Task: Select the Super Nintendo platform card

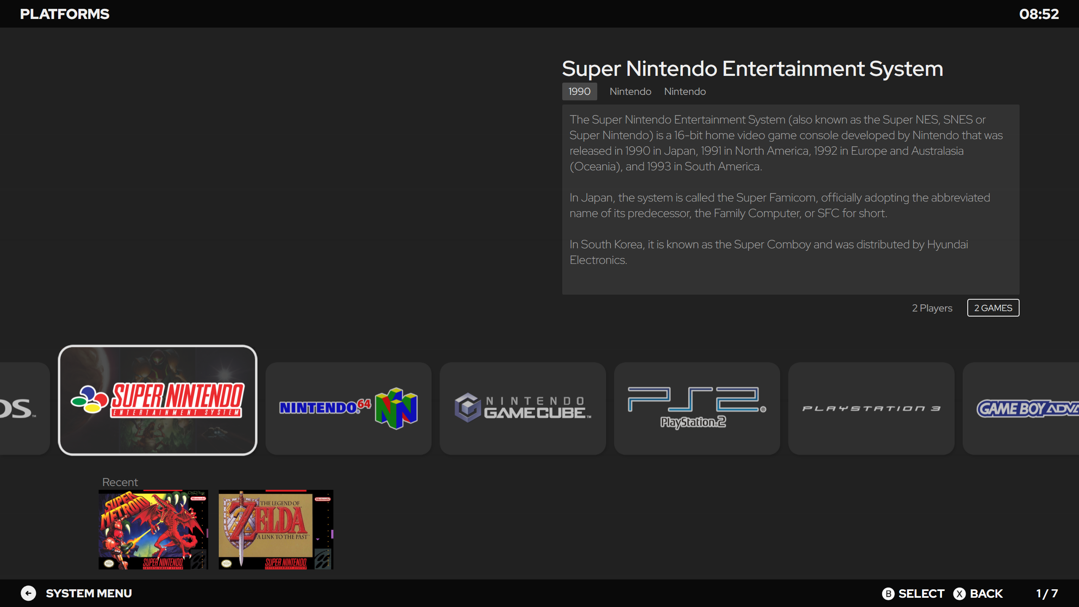Action: [x=158, y=400]
